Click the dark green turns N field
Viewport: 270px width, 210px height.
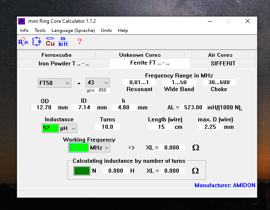click(82, 171)
